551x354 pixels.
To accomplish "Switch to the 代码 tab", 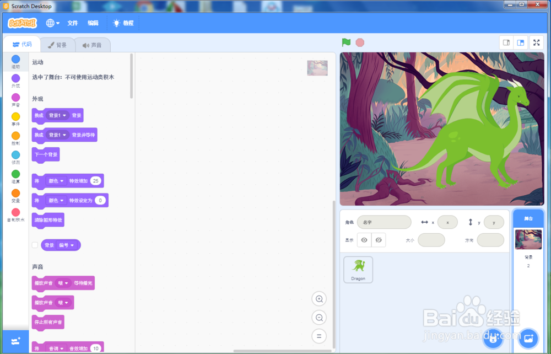I will pyautogui.click(x=22, y=44).
